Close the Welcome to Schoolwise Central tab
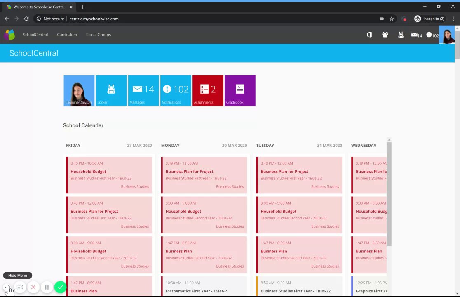 coord(71,7)
